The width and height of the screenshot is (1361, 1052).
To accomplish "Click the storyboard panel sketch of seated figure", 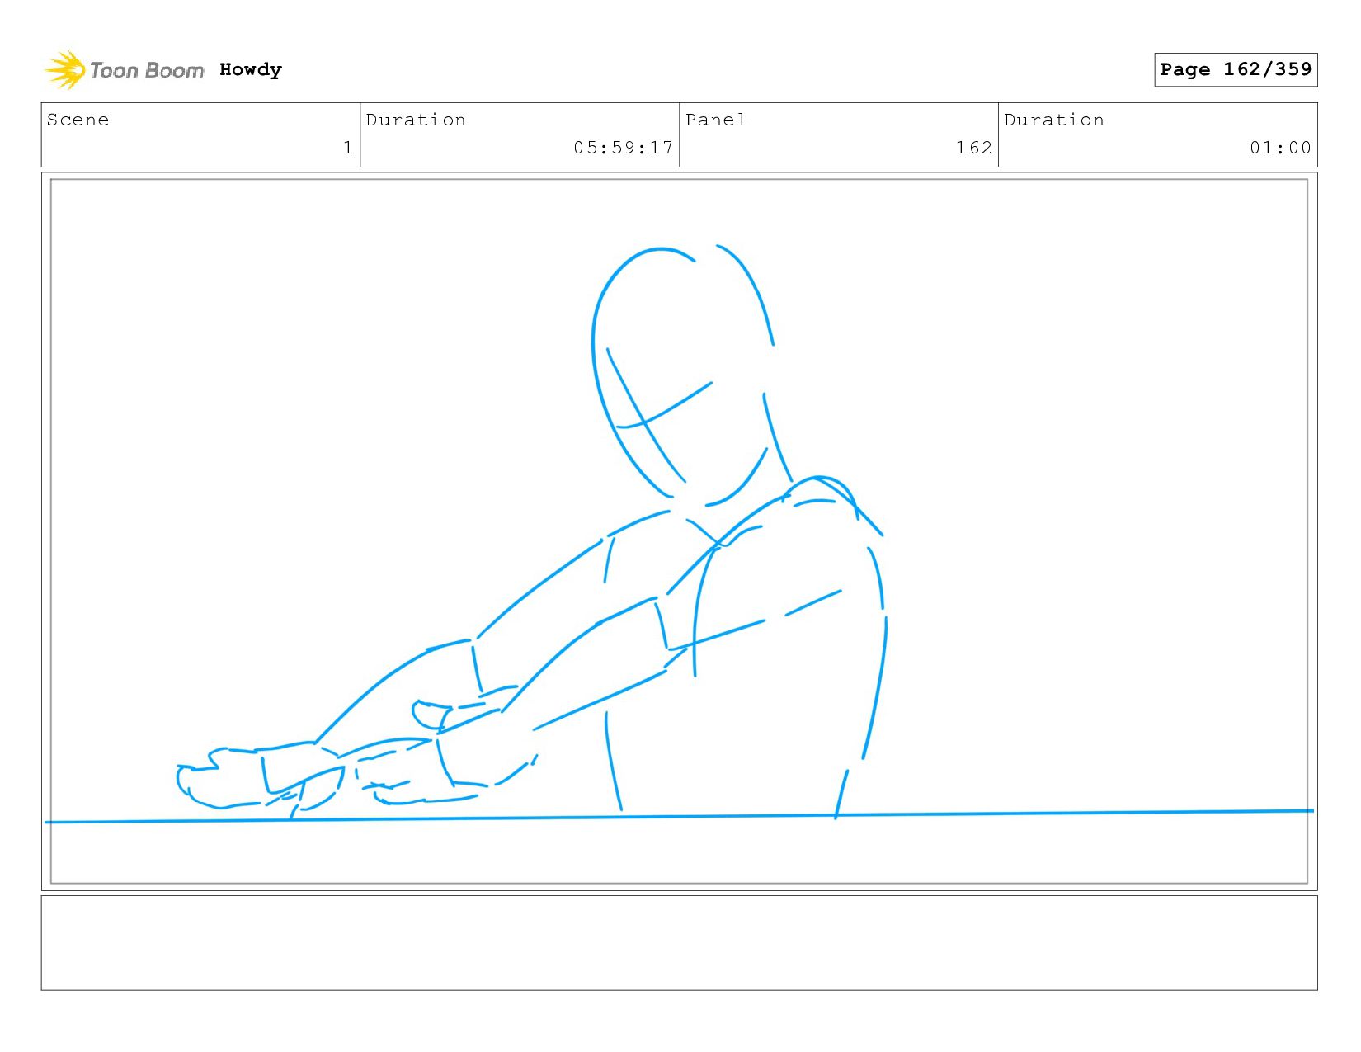I will [679, 531].
